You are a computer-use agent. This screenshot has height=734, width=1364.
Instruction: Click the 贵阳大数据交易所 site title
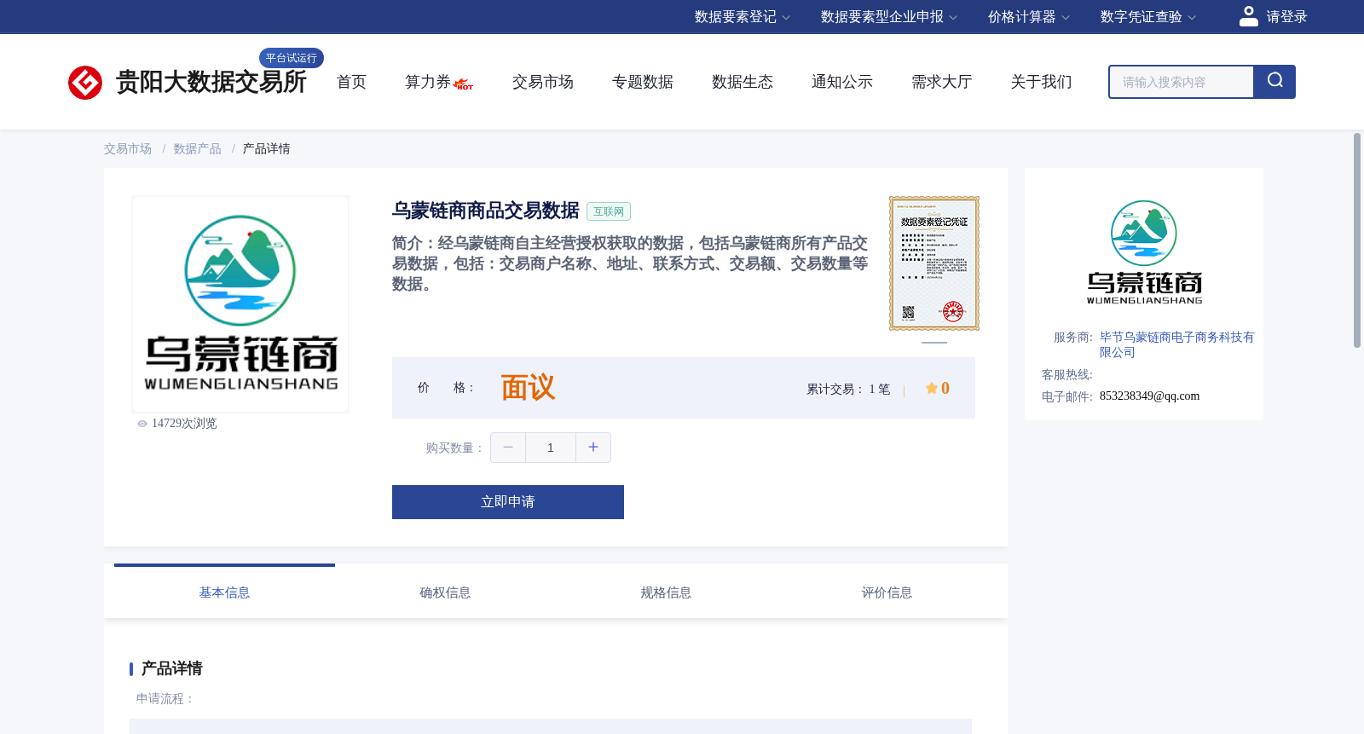point(211,82)
